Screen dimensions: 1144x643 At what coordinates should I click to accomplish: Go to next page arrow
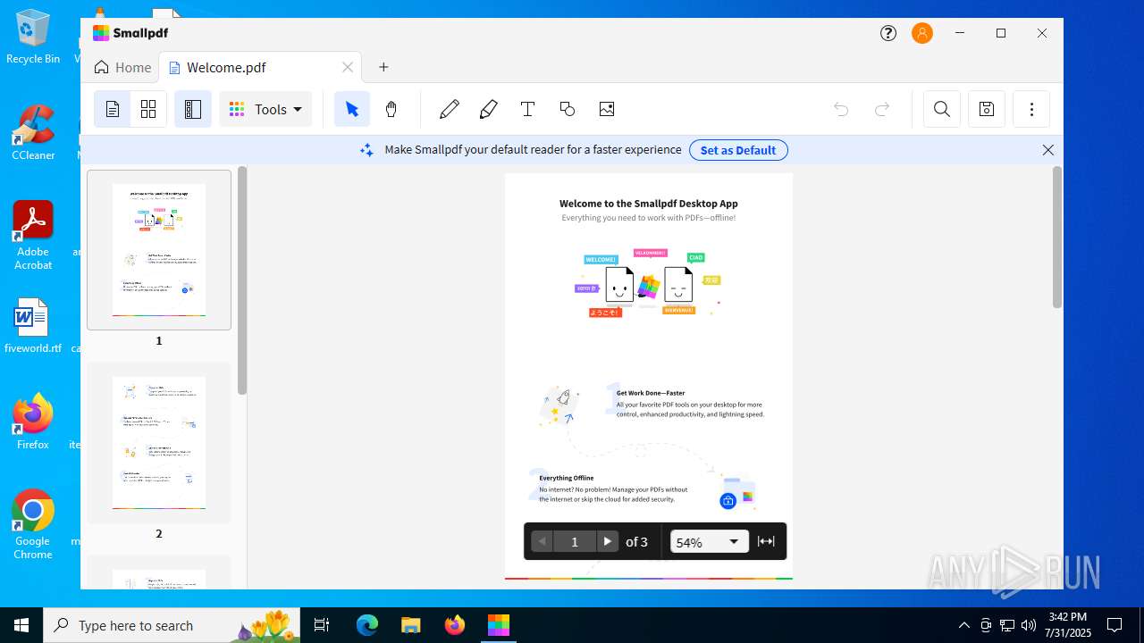[x=608, y=541]
